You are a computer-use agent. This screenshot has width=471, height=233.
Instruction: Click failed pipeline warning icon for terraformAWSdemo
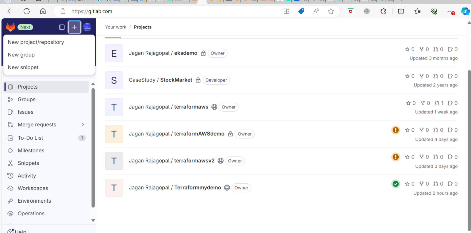[x=396, y=130]
